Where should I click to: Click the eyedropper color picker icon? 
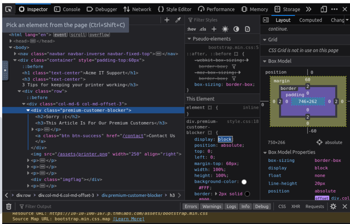(178, 20)
